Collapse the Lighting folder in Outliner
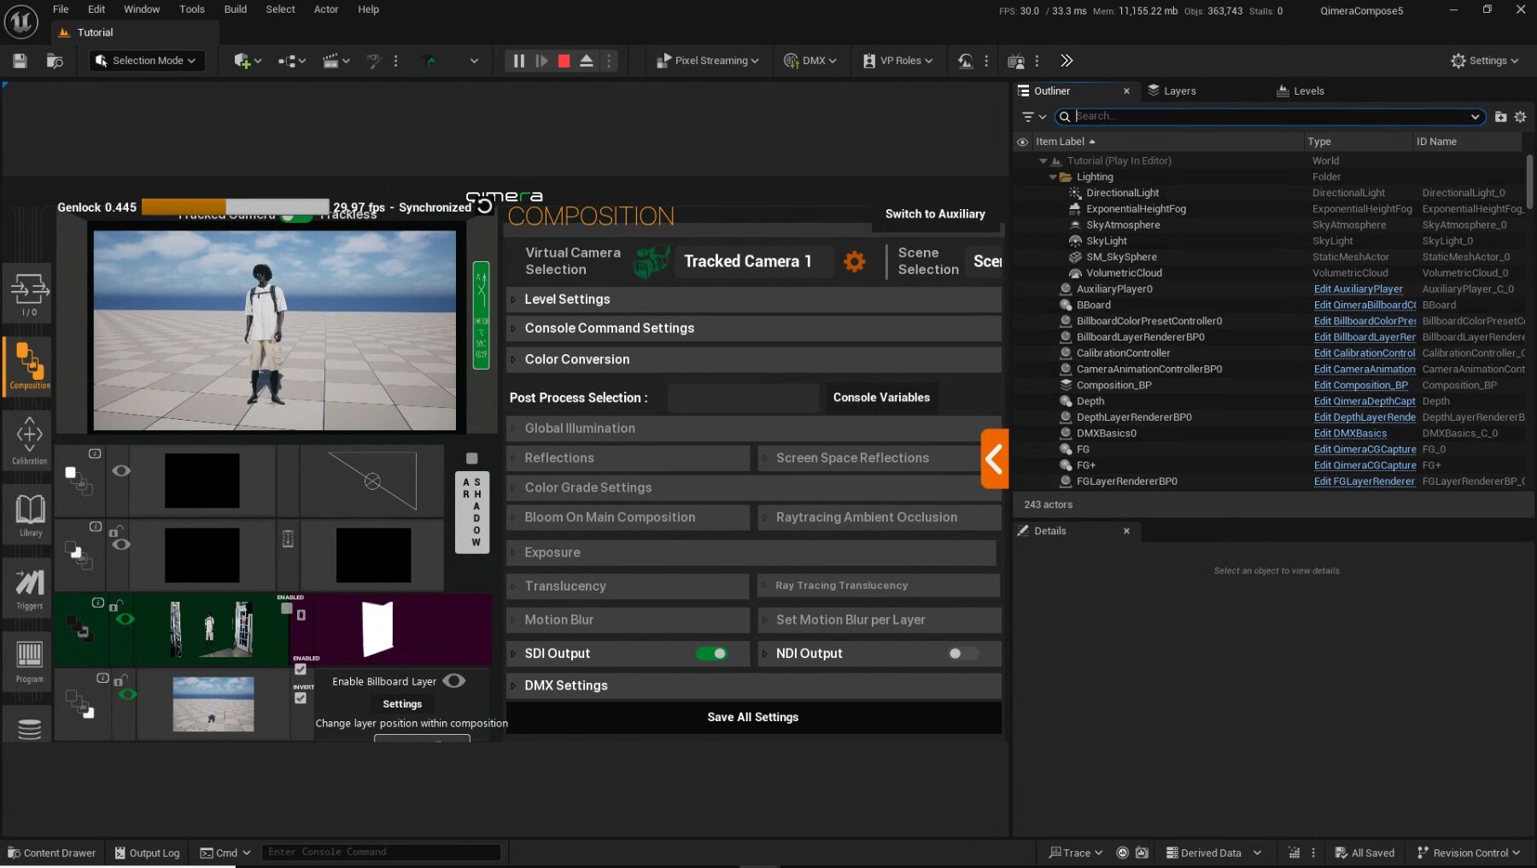The height and width of the screenshot is (868, 1537). point(1053,177)
